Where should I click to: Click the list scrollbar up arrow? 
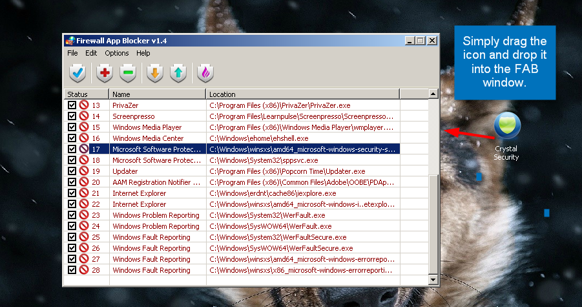tap(433, 94)
